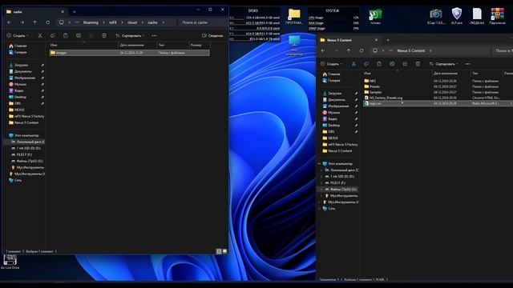513x288 pixels.
Task: Paste in the cache window toolbar
Action: point(66,35)
